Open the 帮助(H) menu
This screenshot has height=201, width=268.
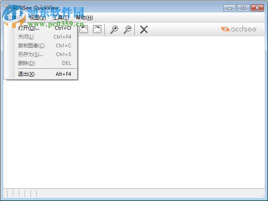(84, 18)
